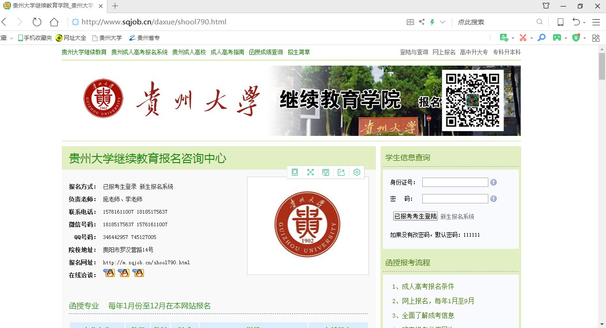Screen dimensions: 606x328
Task: Click the 身份证号 input field
Action: point(455,182)
